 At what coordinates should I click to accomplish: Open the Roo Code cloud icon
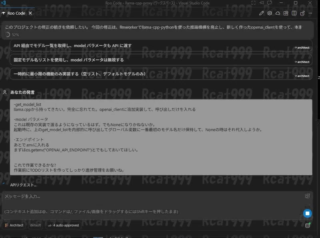(x=278, y=13)
